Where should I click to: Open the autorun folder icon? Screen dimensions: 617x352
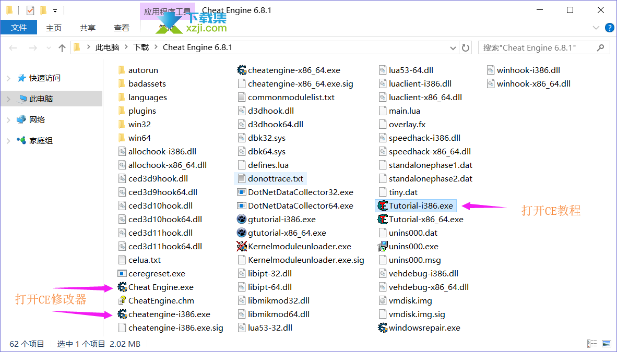click(x=122, y=70)
